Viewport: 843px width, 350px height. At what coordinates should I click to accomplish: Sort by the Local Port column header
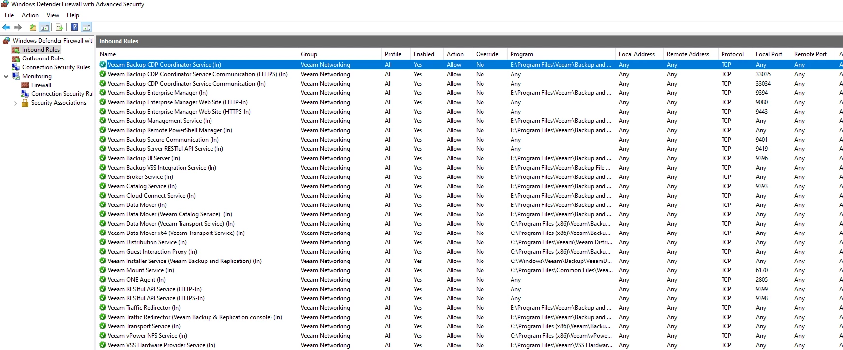pos(772,54)
